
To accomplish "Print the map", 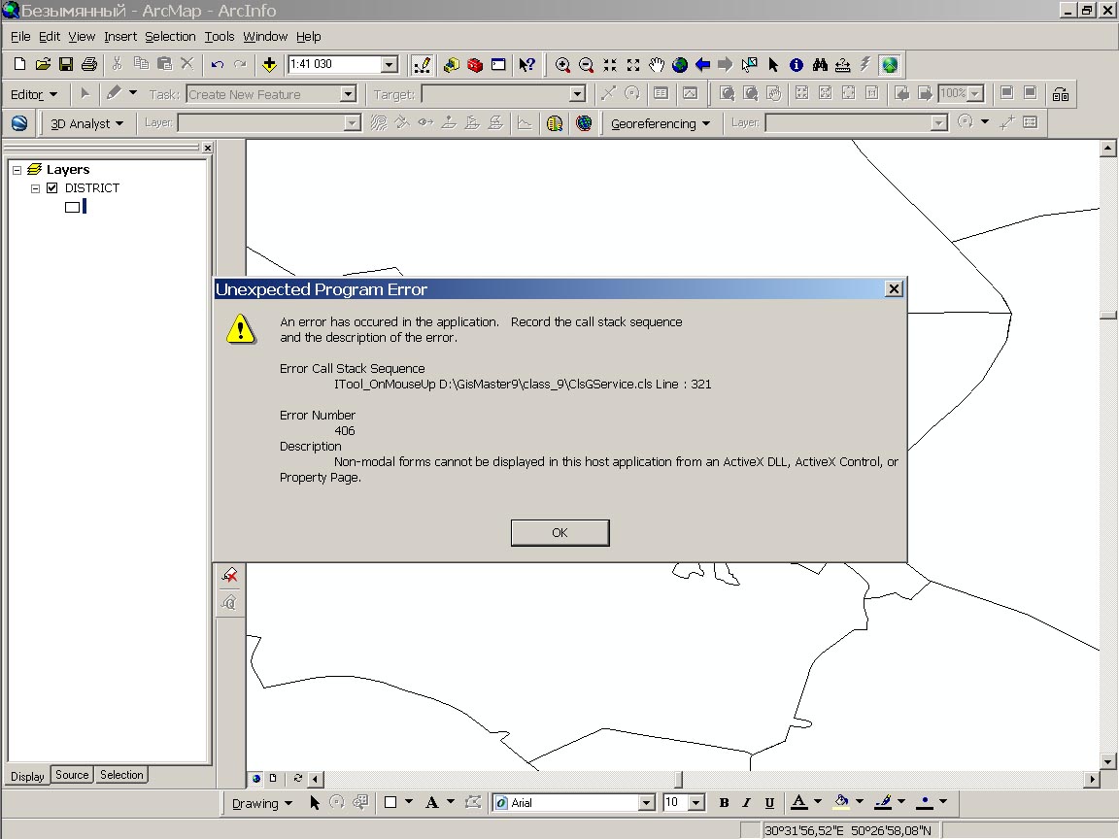I will coord(89,65).
